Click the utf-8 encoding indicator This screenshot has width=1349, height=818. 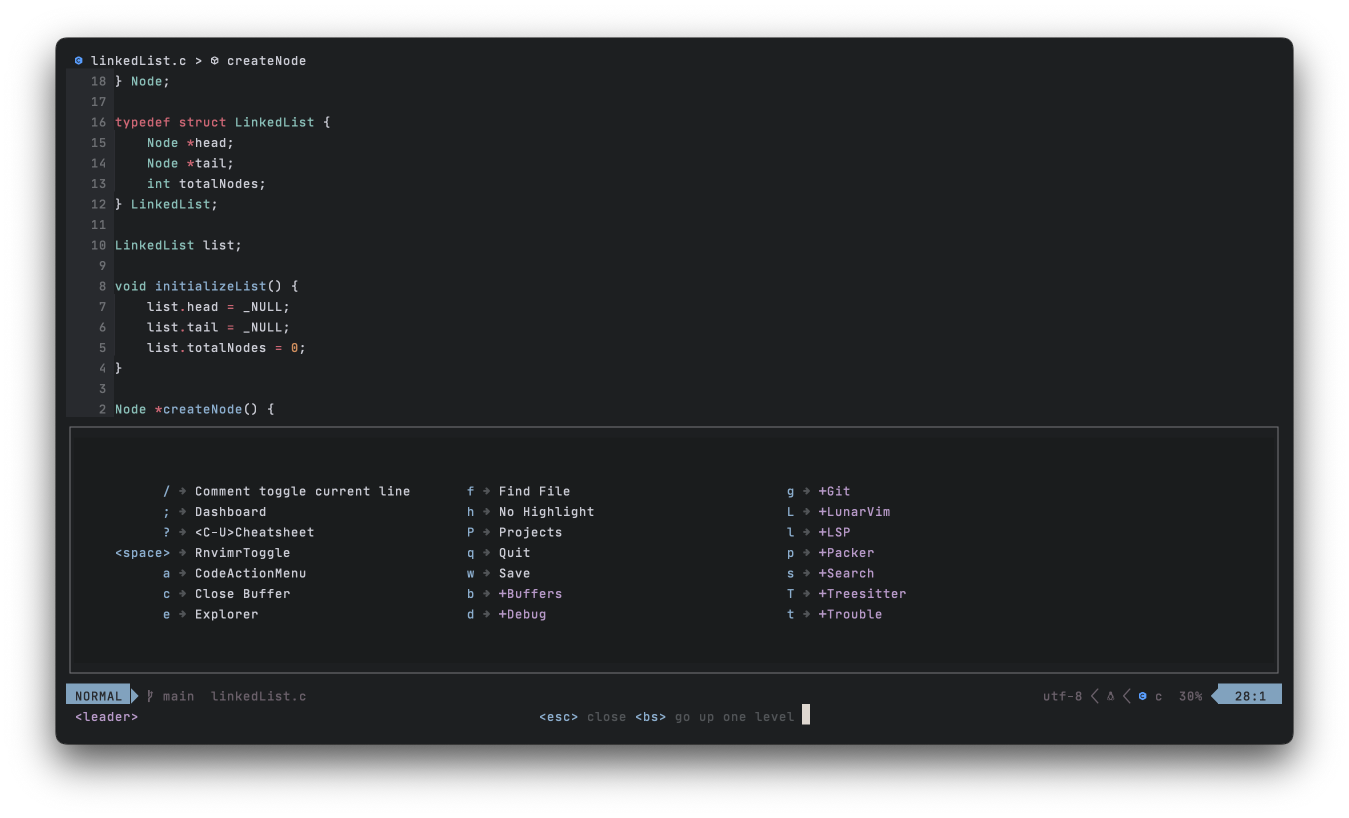point(1062,696)
